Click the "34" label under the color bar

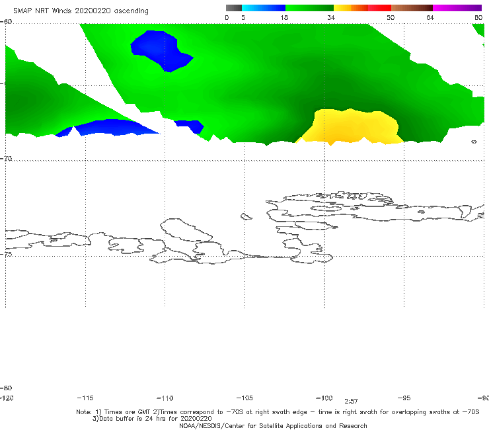[331, 18]
